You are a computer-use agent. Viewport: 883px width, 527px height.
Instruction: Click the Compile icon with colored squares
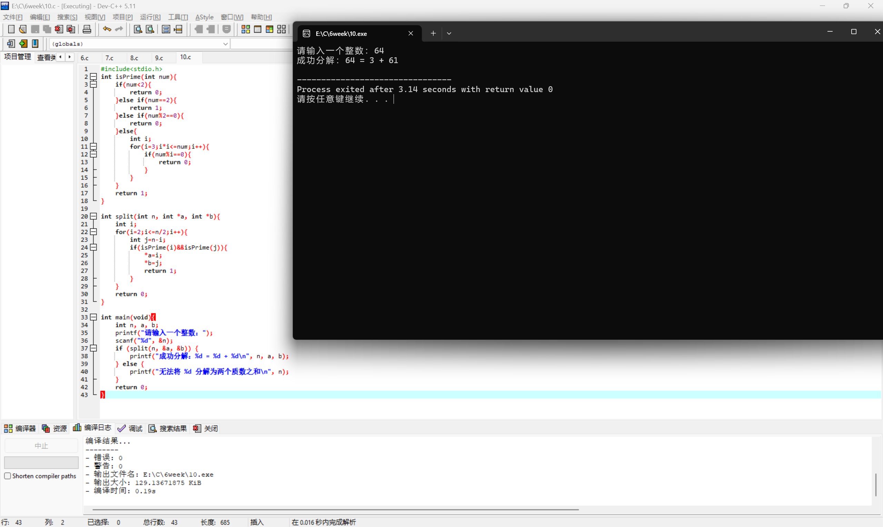click(x=245, y=29)
